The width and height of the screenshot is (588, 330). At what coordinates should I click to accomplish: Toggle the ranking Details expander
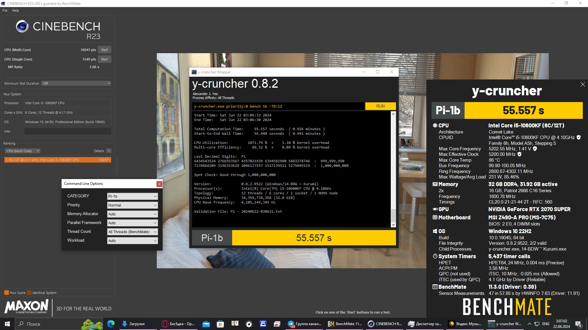coord(109,151)
